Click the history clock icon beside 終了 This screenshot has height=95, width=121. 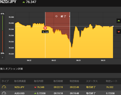56,16
